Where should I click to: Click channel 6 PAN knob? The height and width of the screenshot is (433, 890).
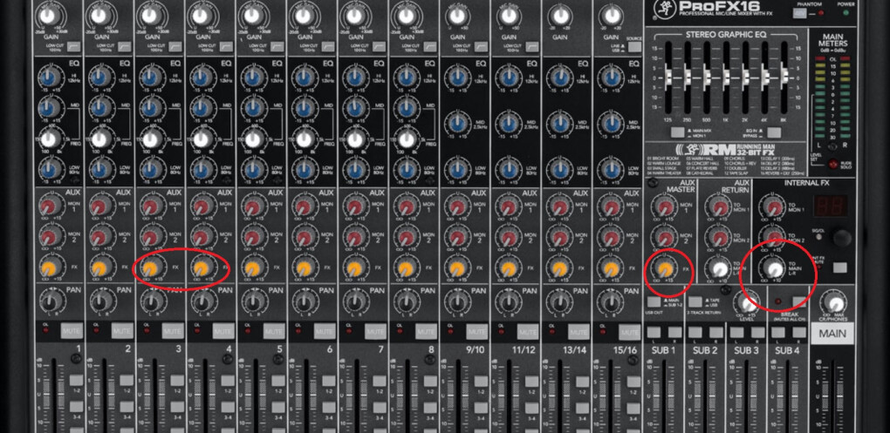305,301
